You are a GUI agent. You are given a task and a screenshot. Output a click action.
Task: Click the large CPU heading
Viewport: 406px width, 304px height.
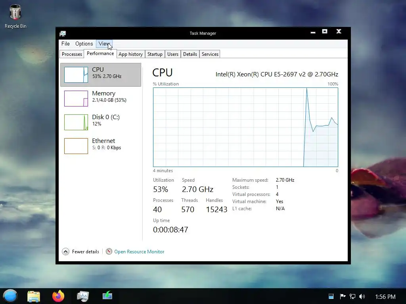(x=162, y=73)
